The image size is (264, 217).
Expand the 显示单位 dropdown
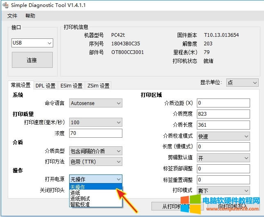(242, 83)
